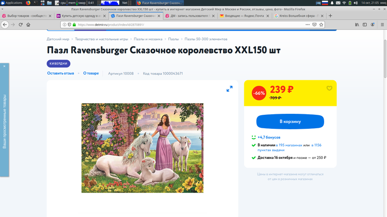Open link to 195 stores availability
Viewport: 387px width, 217px height.
pyautogui.click(x=289, y=145)
